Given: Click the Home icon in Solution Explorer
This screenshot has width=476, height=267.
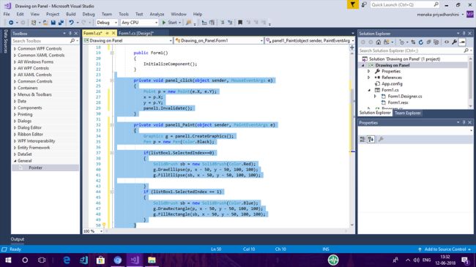Looking at the screenshot, I should coord(379,42).
